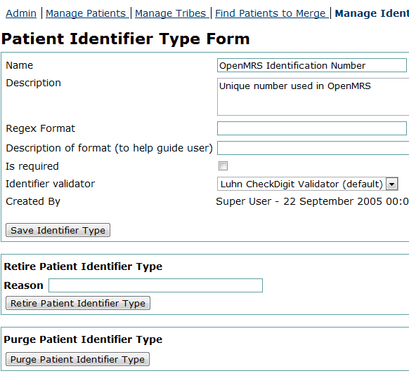Click the Identifier validator label

[51, 184]
